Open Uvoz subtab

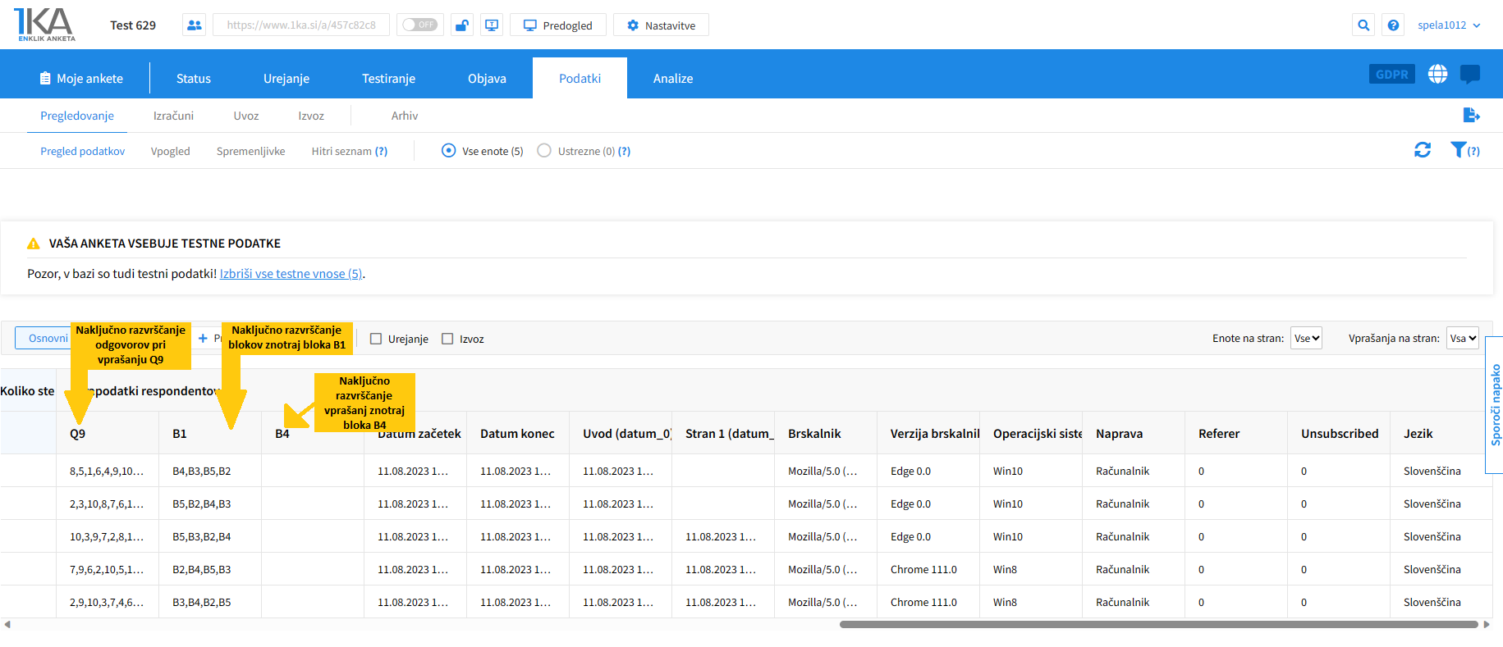point(246,116)
